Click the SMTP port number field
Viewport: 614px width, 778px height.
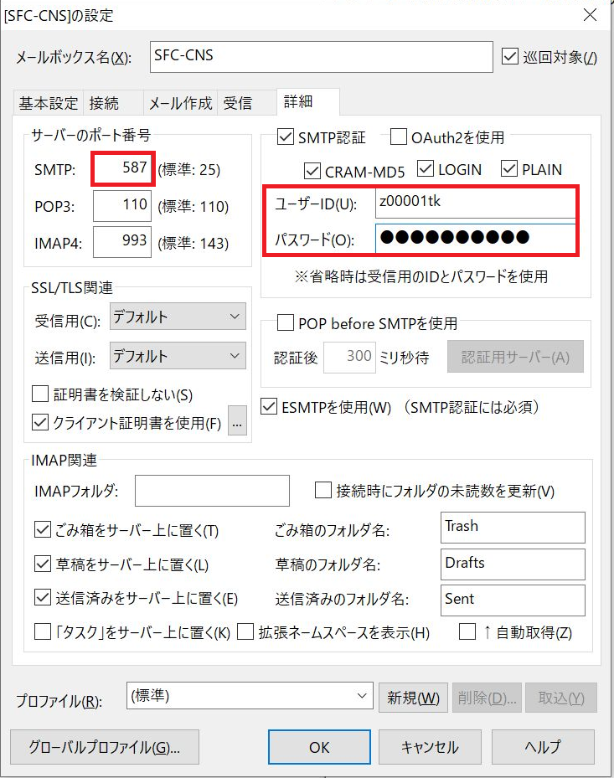[123, 169]
